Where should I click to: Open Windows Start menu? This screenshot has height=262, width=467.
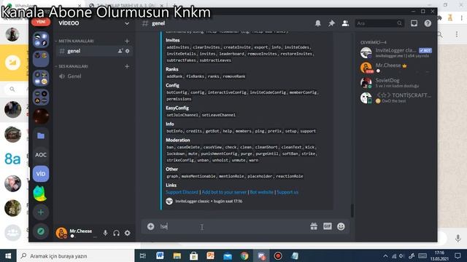[8, 255]
